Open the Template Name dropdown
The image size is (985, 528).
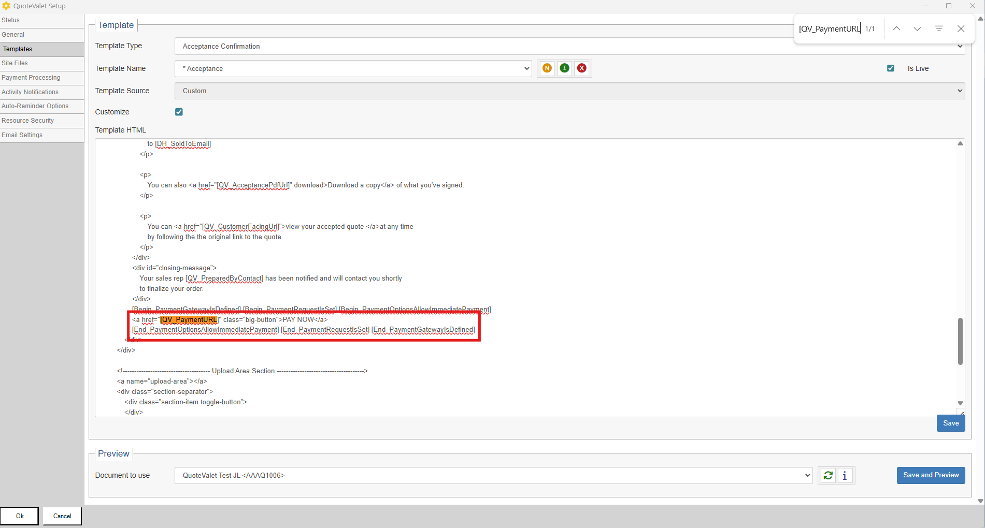click(353, 68)
